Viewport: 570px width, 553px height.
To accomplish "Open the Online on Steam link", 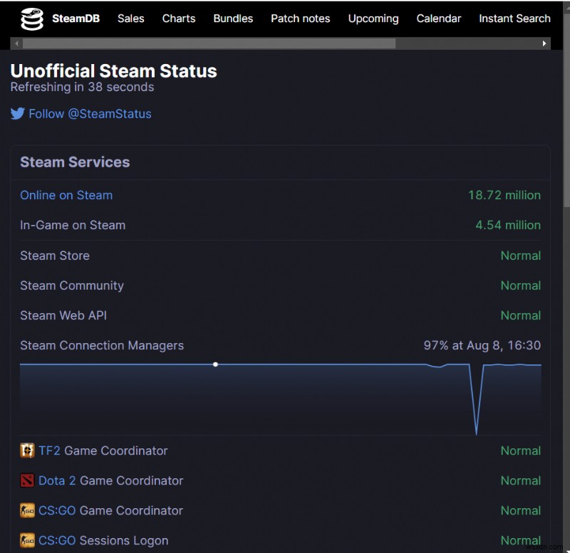I will [66, 195].
